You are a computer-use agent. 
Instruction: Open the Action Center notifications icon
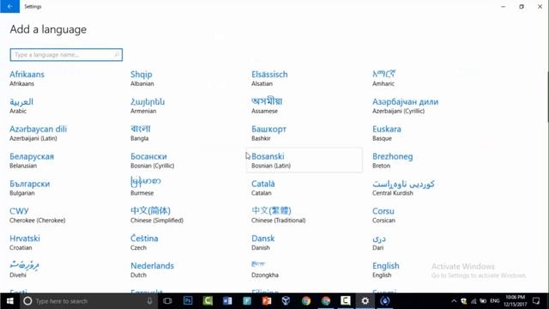[536, 301]
